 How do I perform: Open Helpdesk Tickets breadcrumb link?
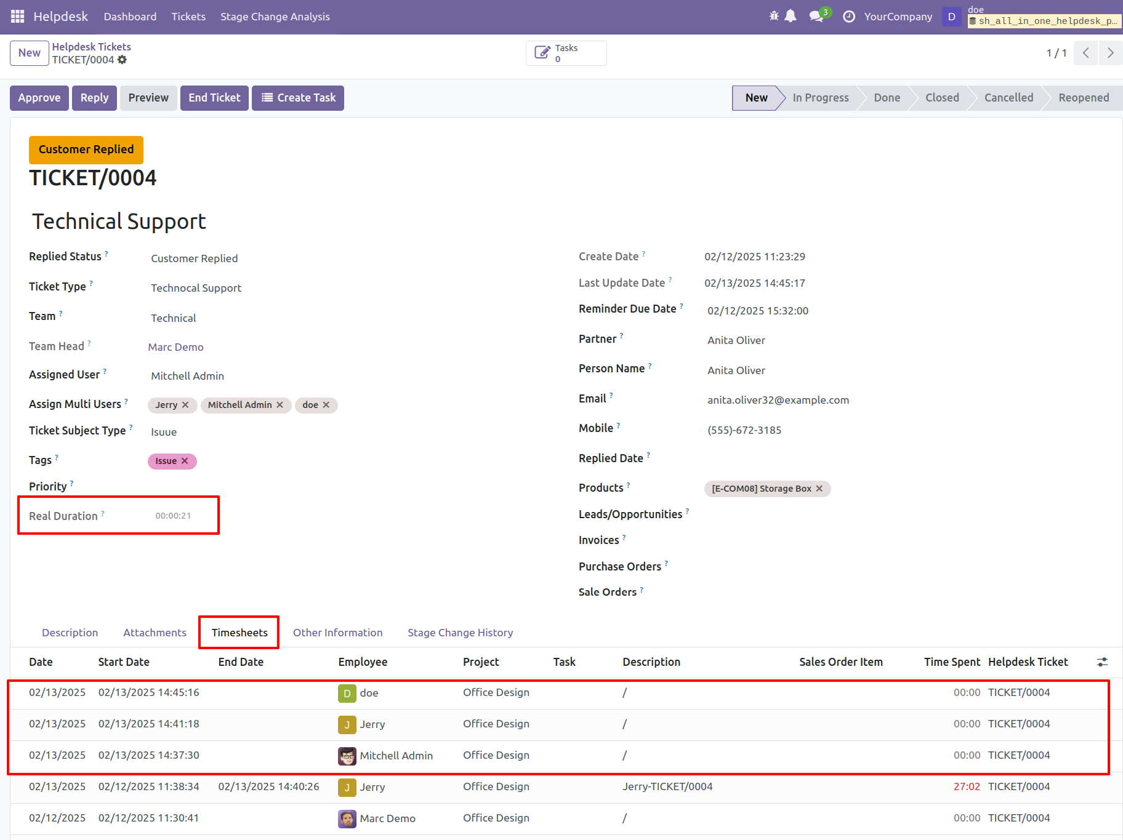coord(91,47)
